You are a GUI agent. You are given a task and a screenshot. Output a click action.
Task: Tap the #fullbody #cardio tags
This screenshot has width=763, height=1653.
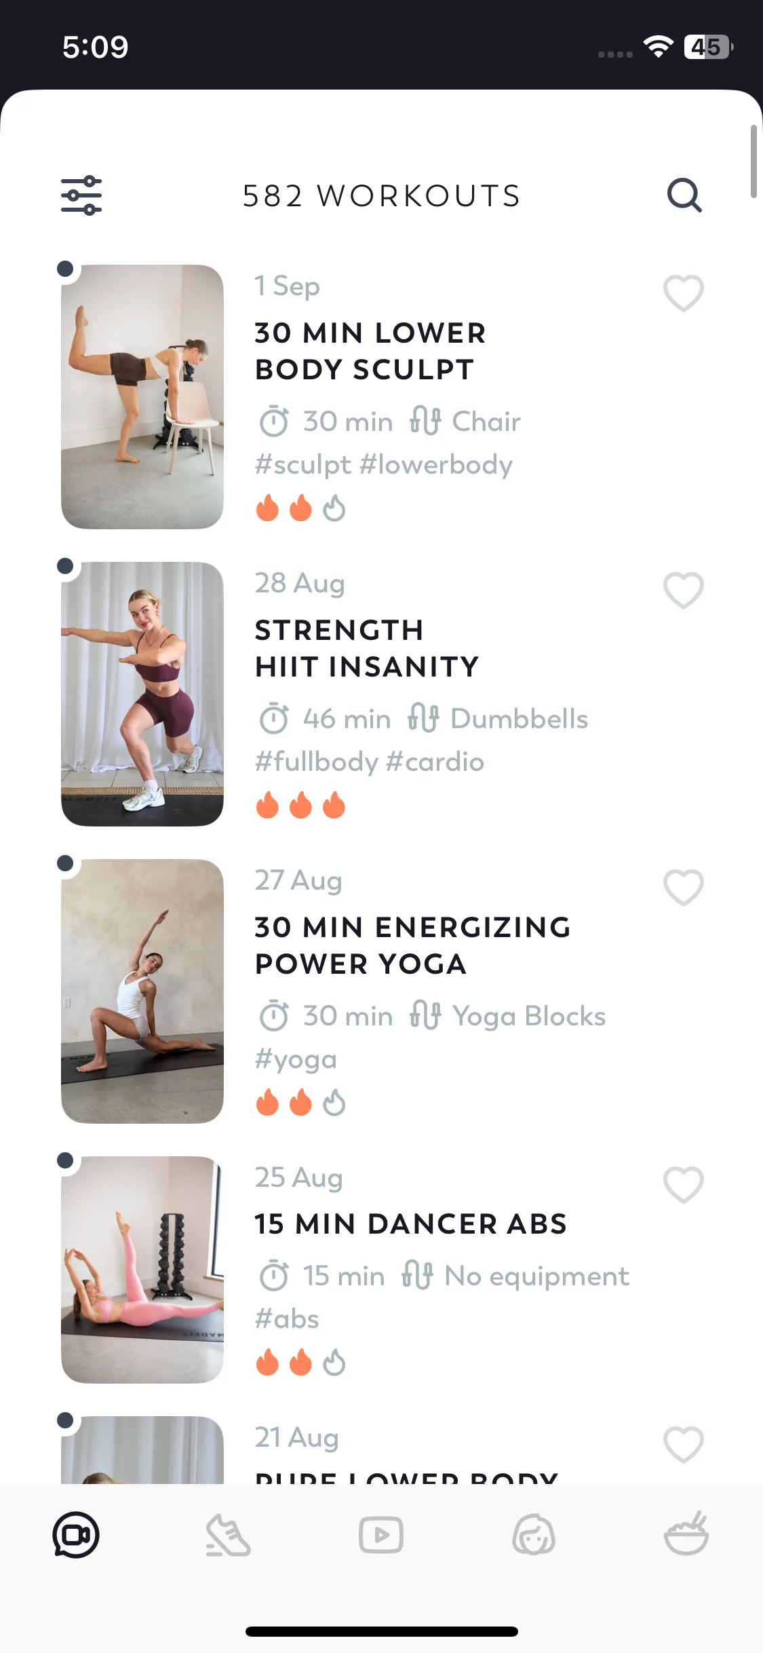tap(369, 762)
